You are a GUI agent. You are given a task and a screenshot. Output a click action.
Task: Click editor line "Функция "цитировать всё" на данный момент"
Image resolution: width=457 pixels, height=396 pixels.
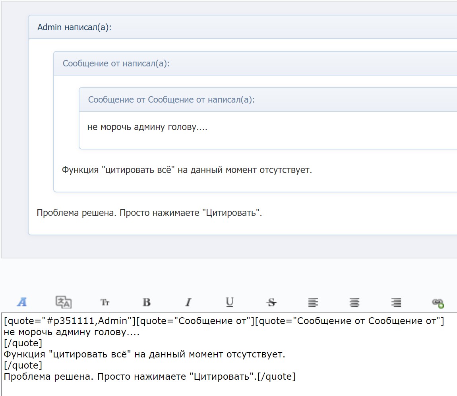[144, 354]
